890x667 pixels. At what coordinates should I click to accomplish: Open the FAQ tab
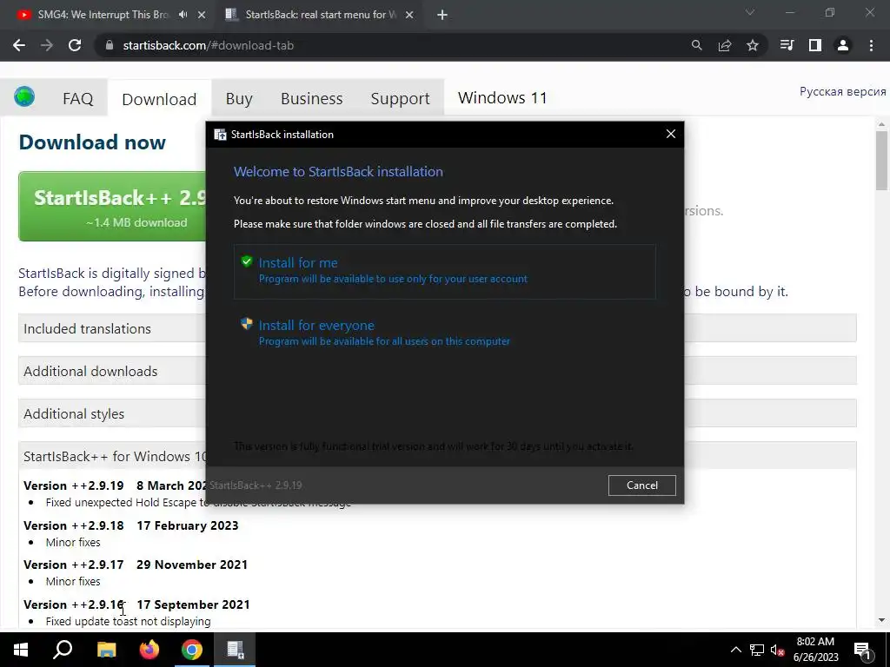pos(77,99)
